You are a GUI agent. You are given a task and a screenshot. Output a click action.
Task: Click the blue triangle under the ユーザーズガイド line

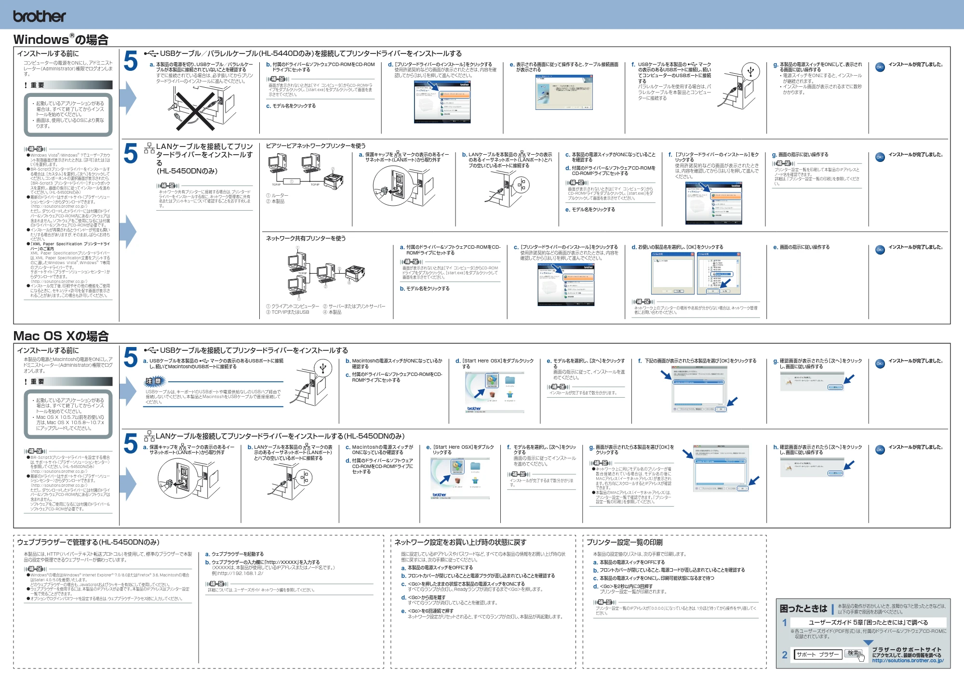click(868, 642)
